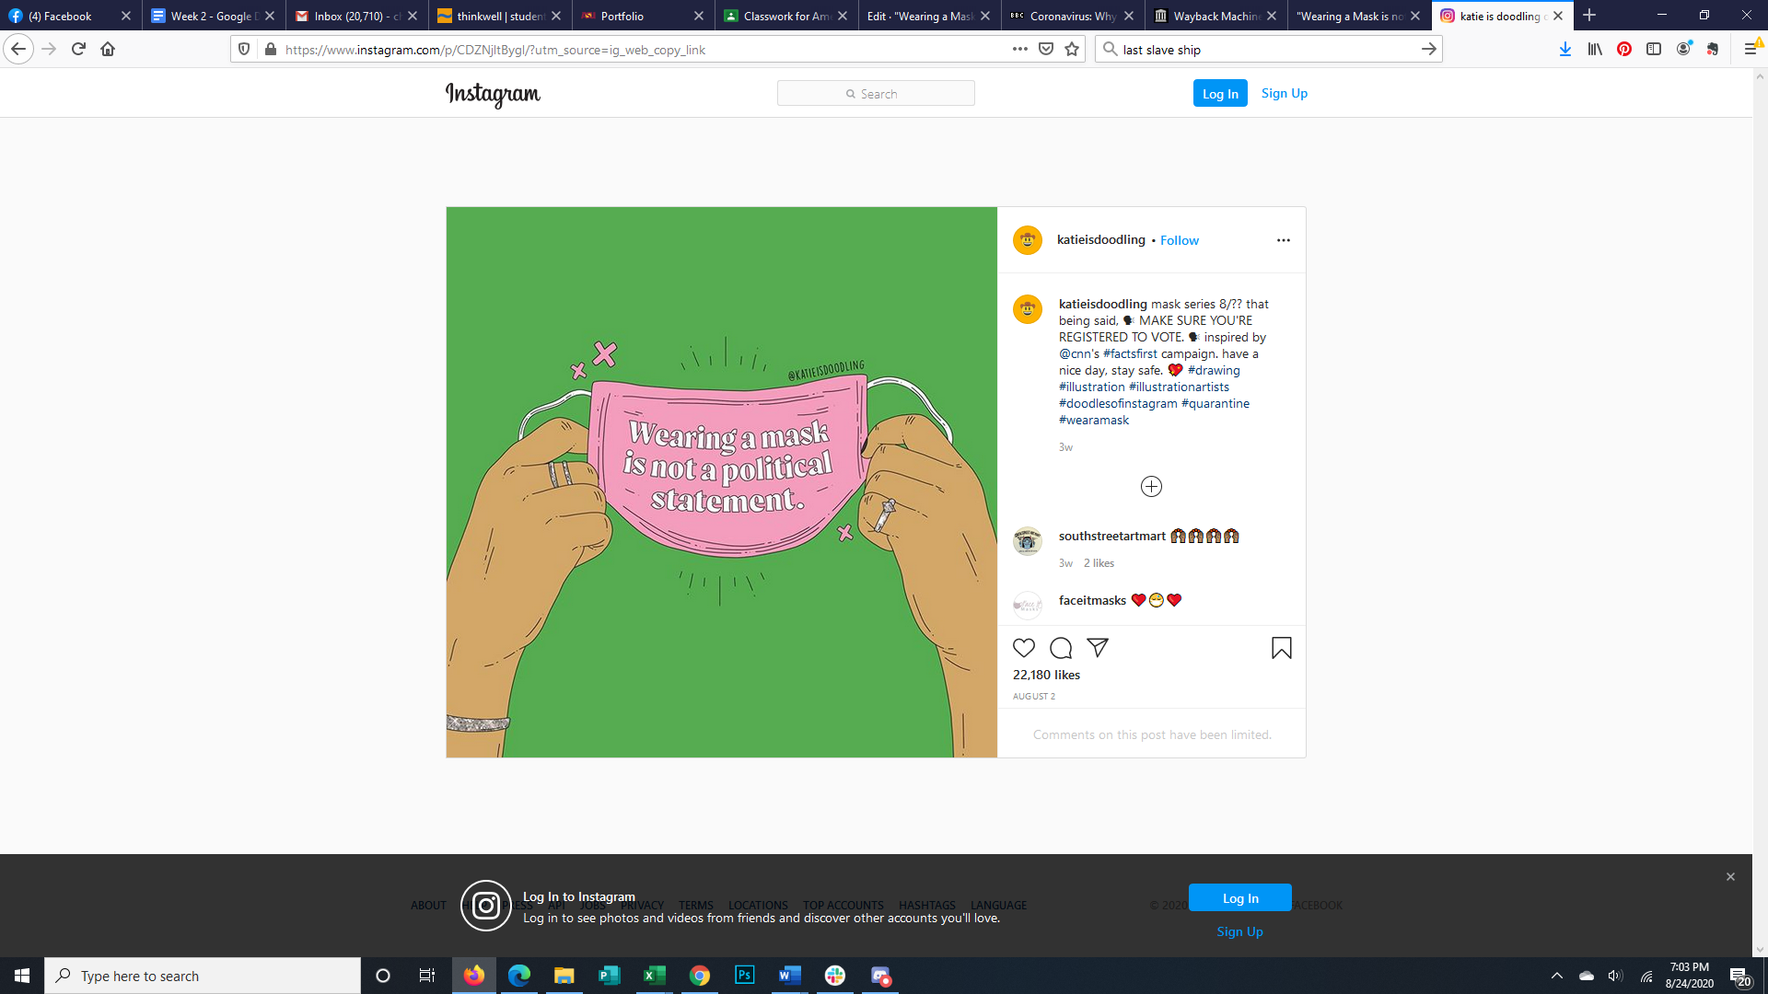Screen dimensions: 1768x994
Task: Open Firefox page actions ellipsis menu
Action: click(x=1019, y=49)
